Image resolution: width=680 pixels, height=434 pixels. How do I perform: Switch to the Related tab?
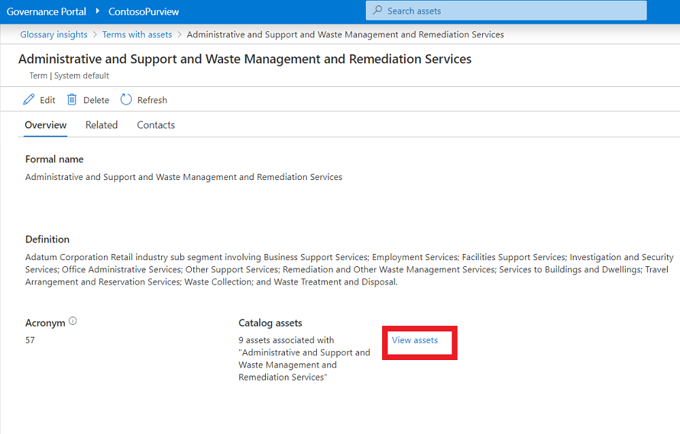(x=101, y=125)
